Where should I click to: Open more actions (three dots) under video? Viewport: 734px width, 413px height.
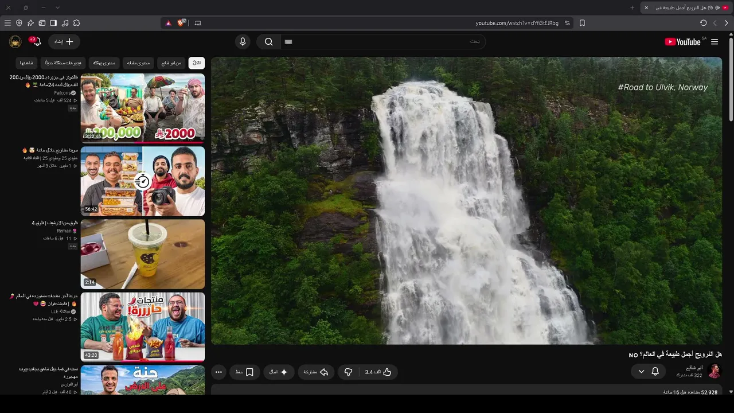pos(218,372)
